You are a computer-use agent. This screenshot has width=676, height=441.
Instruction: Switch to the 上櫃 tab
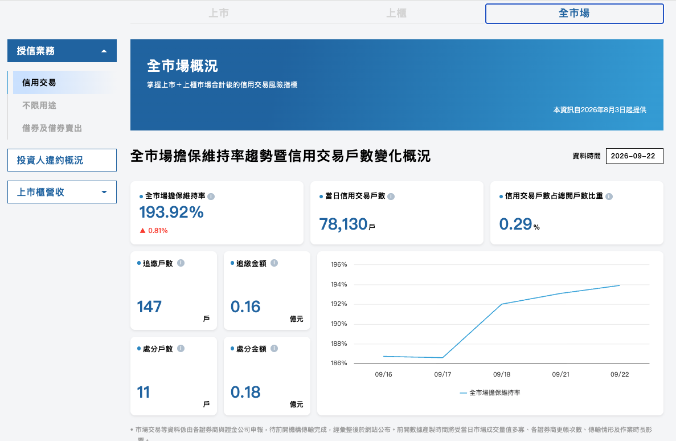click(396, 13)
